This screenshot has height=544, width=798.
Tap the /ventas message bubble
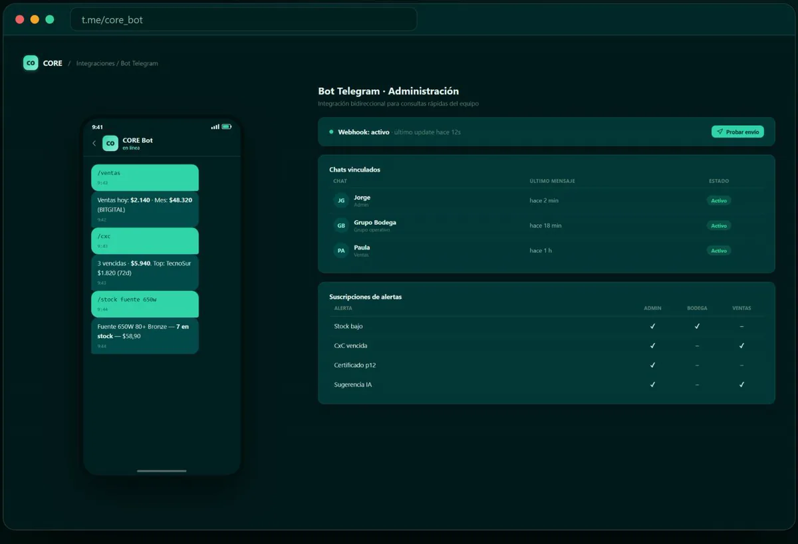[145, 178]
